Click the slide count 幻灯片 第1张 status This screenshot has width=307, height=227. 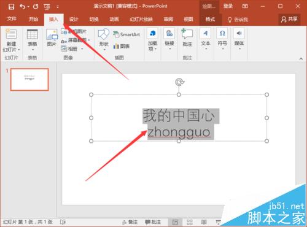[28, 222]
